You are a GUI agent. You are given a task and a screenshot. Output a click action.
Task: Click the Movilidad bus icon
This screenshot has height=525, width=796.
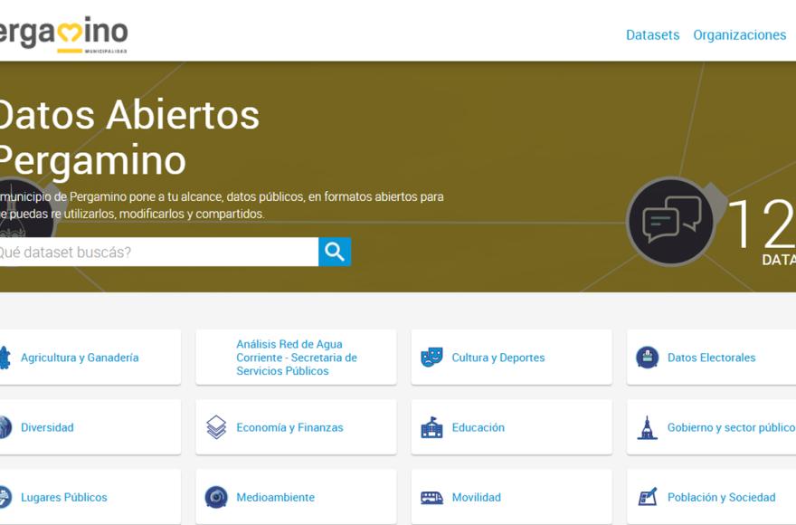tap(431, 497)
